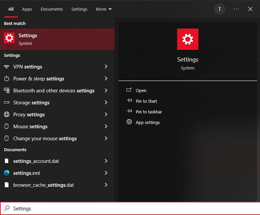This screenshot has height=215, width=260.
Task: Click the Storage settings drive icon
Action: (x=7, y=102)
